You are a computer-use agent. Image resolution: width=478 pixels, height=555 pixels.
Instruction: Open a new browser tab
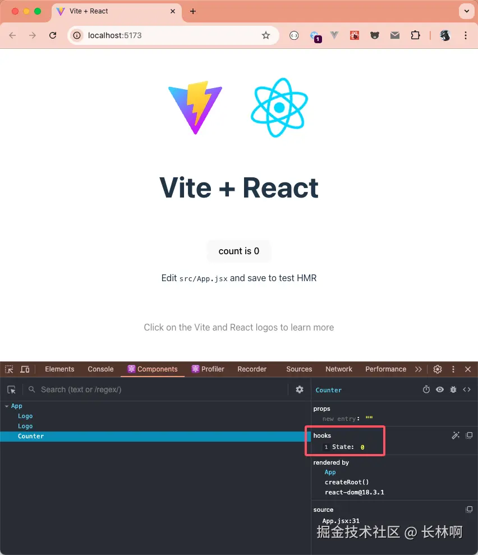(193, 11)
